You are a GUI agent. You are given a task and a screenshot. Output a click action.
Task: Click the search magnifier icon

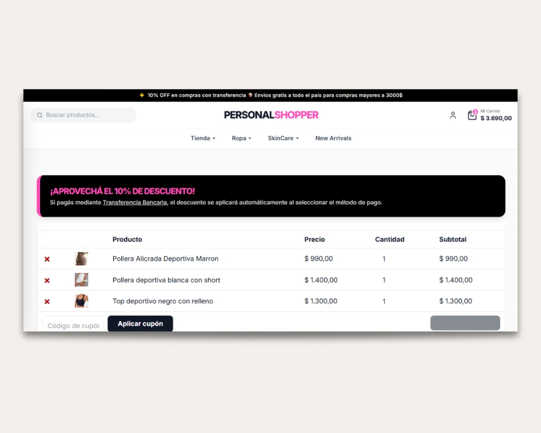click(39, 115)
